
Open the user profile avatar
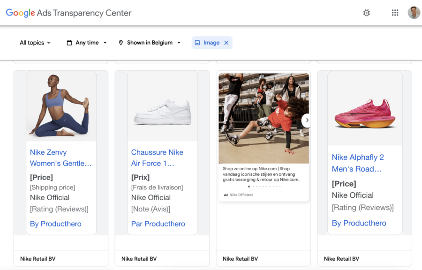[x=414, y=13]
